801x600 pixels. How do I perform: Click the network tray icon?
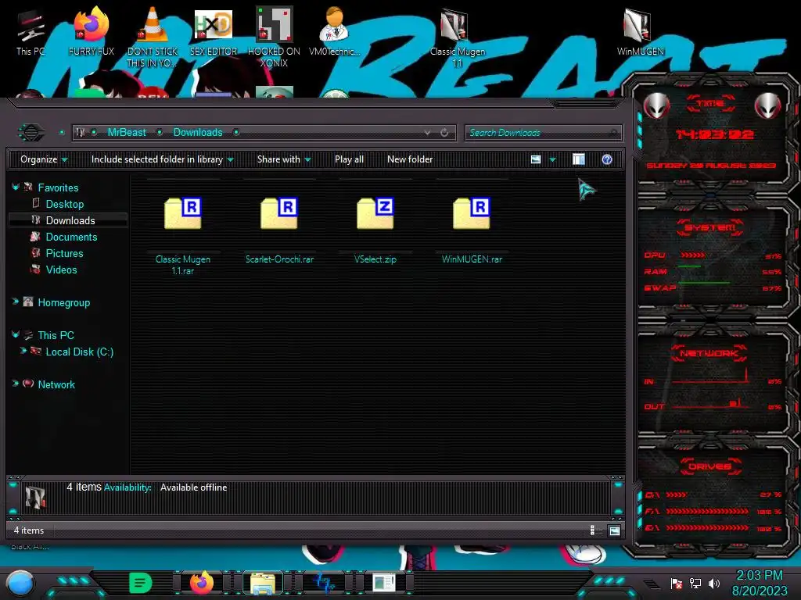click(695, 583)
